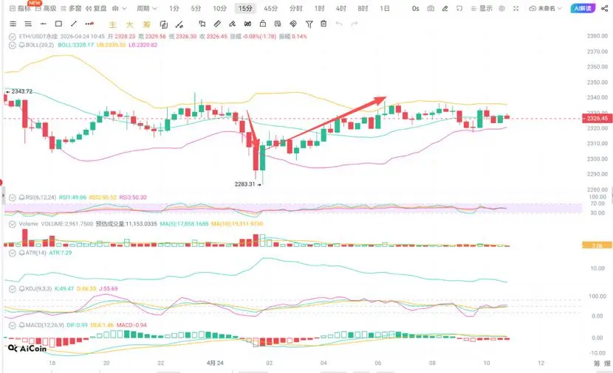Select the horizontal line drawing tool

44,24
